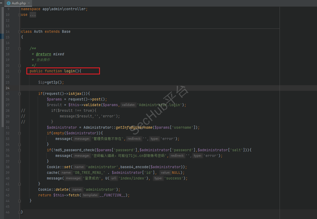Fold the isAjax if-block on line 25
317x219 pixels.
[x=19, y=94]
